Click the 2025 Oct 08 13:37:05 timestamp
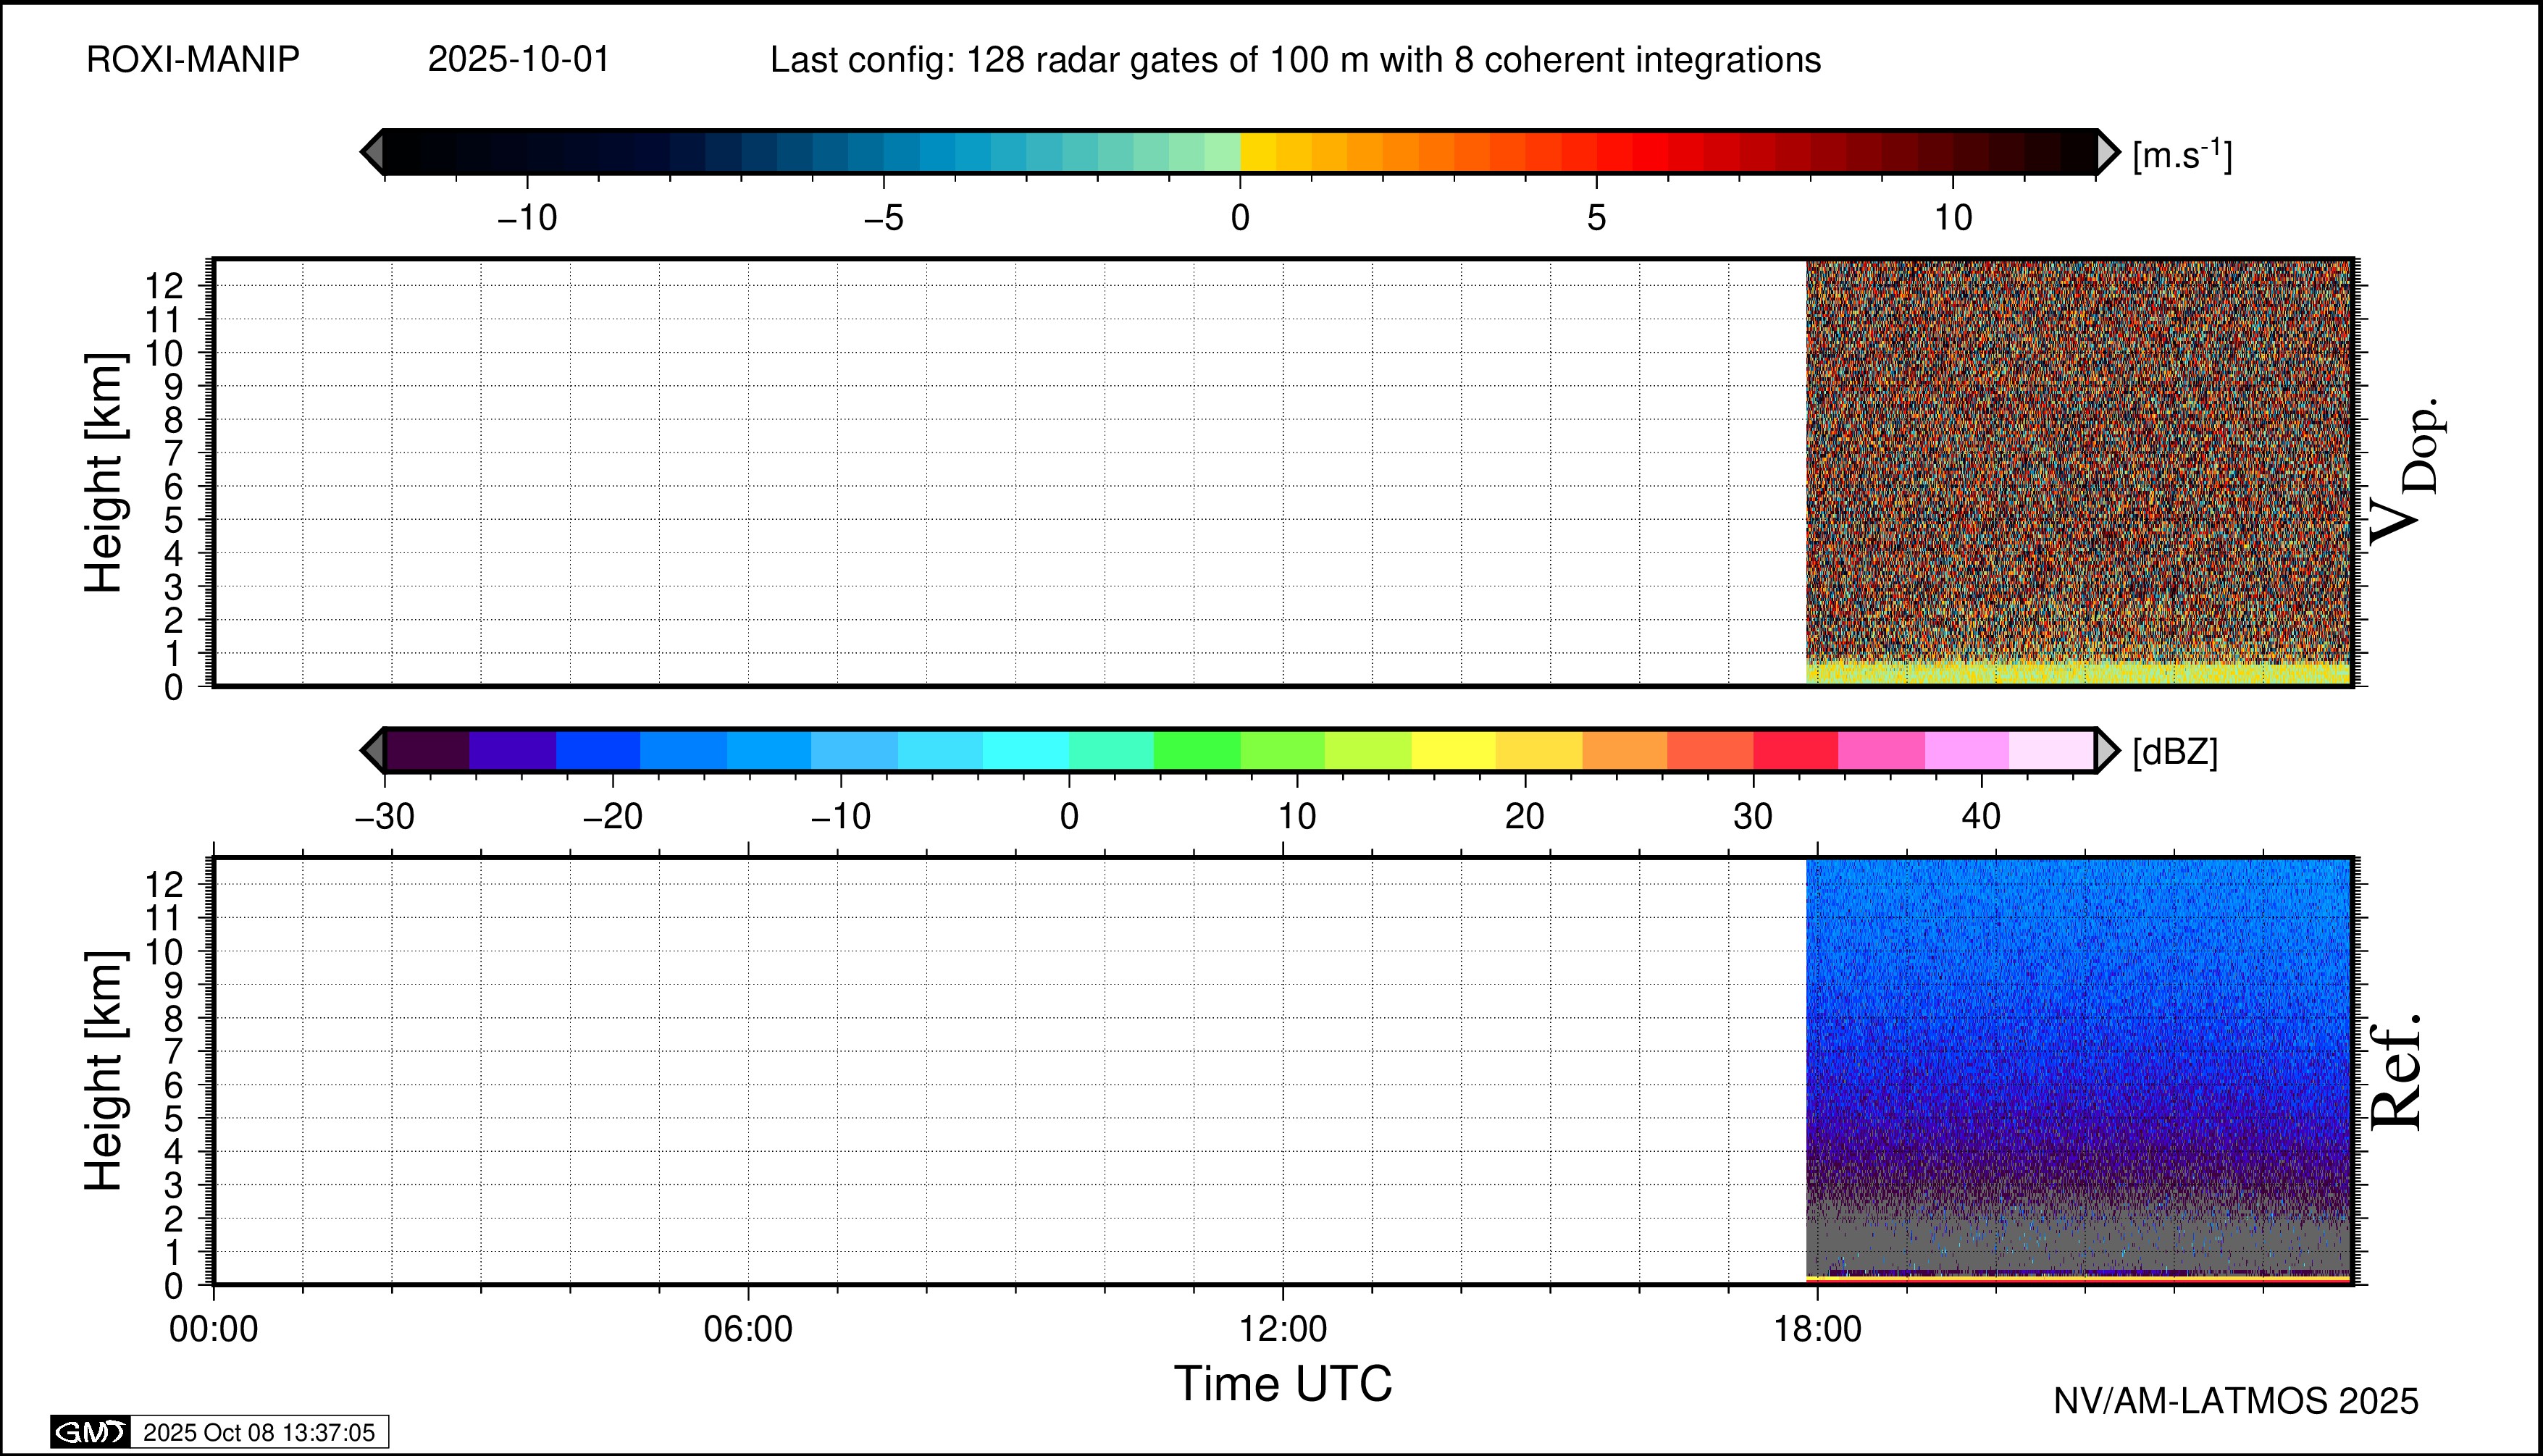This screenshot has height=1456, width=2543. tap(258, 1432)
